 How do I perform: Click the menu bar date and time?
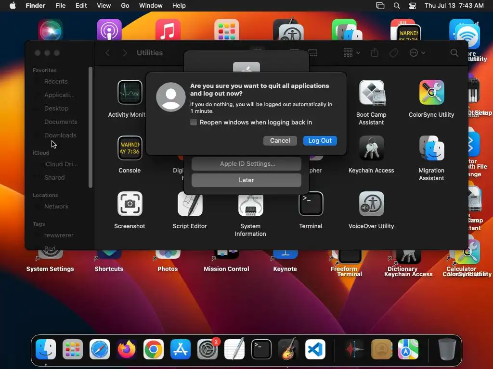coord(454,6)
